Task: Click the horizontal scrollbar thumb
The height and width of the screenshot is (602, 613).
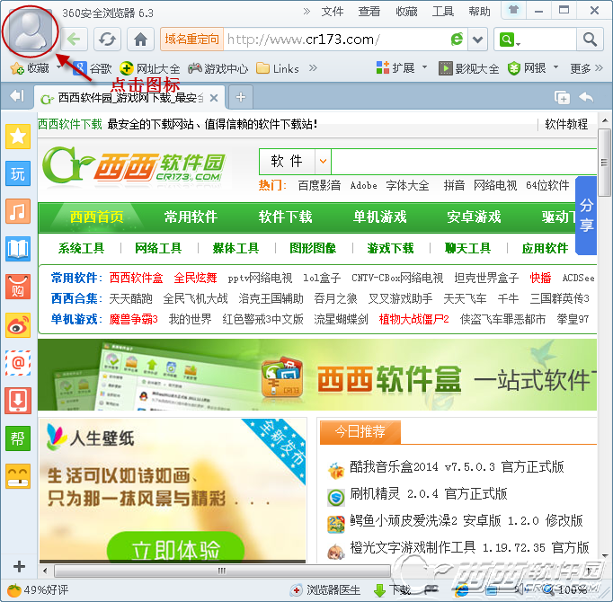Action: [221, 571]
